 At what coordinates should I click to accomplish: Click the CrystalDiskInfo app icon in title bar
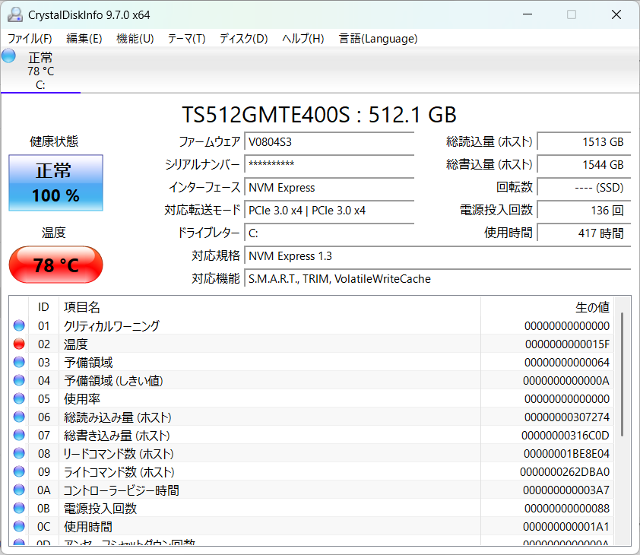coord(15,14)
